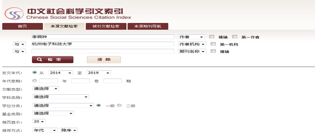Open the 降序 sort order dropdown
This screenshot has height=139, width=315.
(69, 130)
